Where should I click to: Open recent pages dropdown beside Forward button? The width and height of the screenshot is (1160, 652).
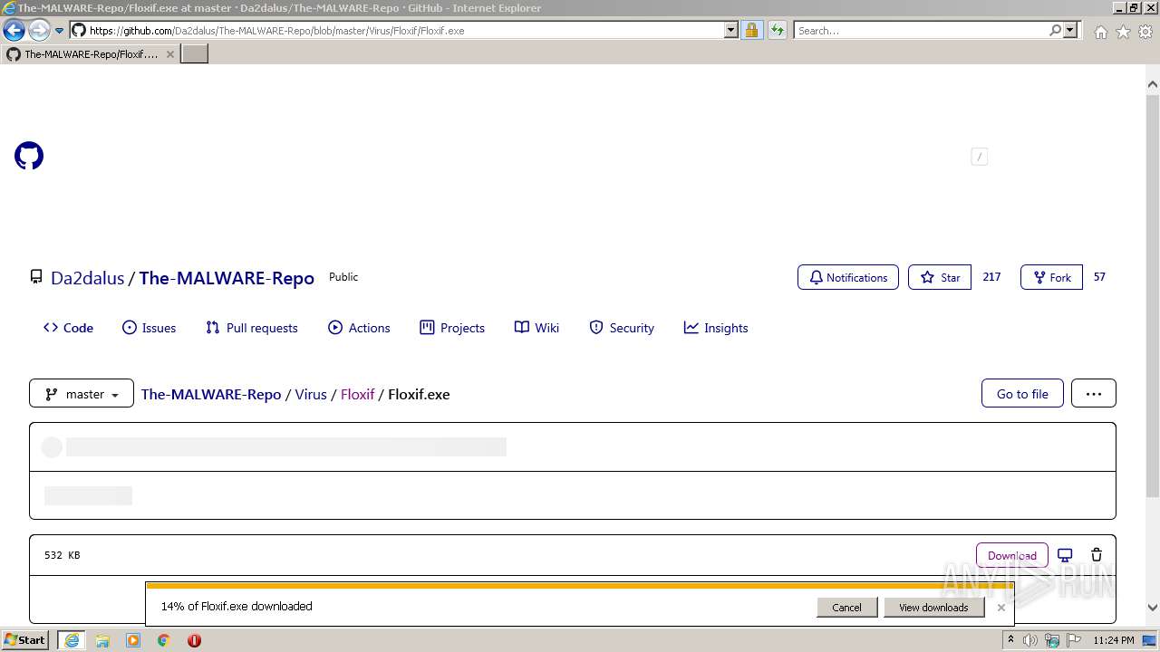click(60, 31)
